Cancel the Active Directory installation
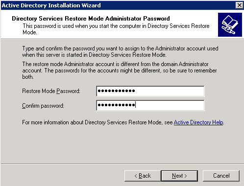 pyautogui.click(x=221, y=176)
